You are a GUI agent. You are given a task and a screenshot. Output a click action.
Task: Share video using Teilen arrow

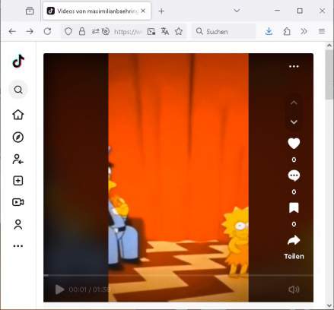(294, 240)
